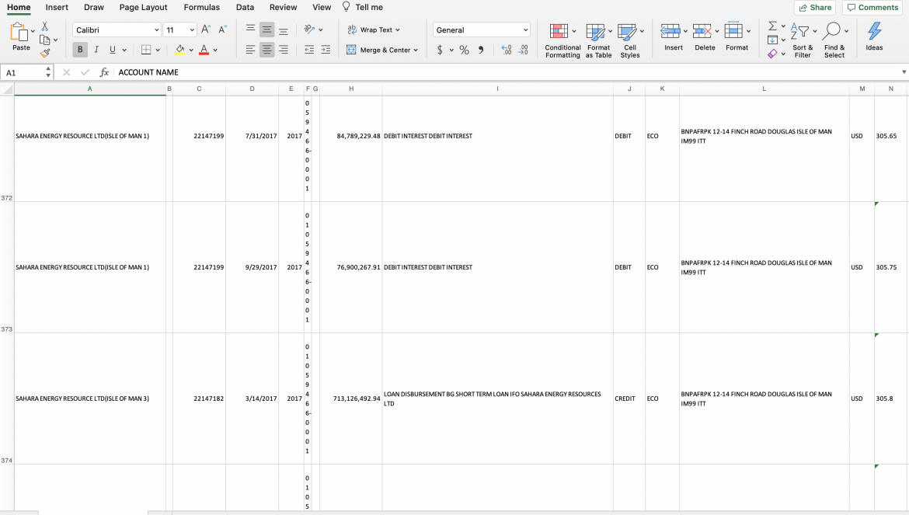Apply comma style

(x=481, y=50)
